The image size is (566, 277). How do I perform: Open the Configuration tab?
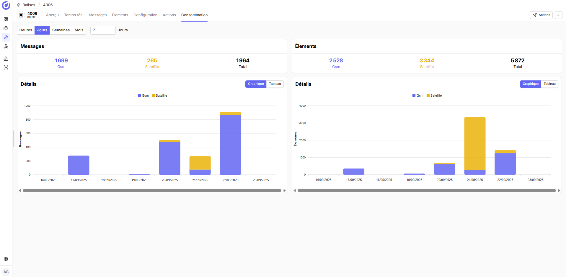(145, 15)
